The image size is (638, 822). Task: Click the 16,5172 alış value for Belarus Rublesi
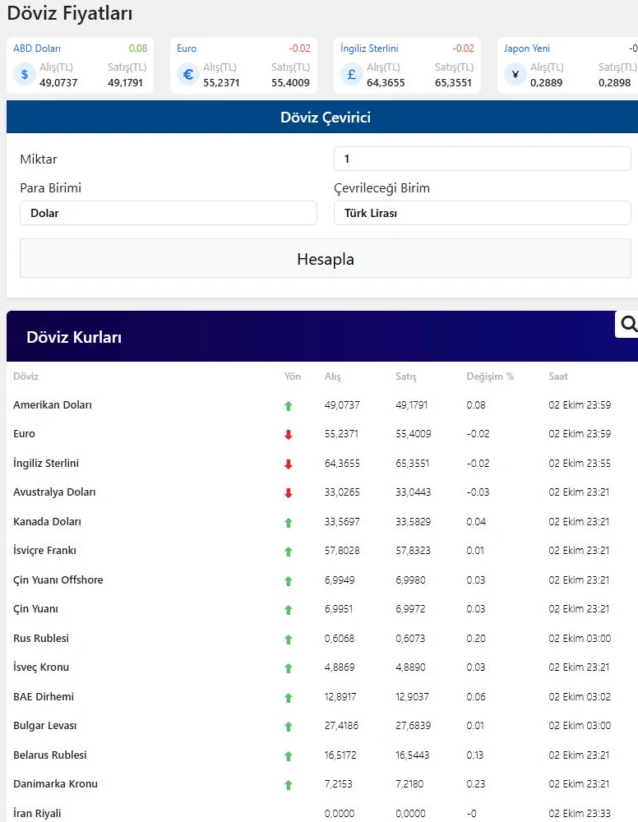tap(340, 755)
